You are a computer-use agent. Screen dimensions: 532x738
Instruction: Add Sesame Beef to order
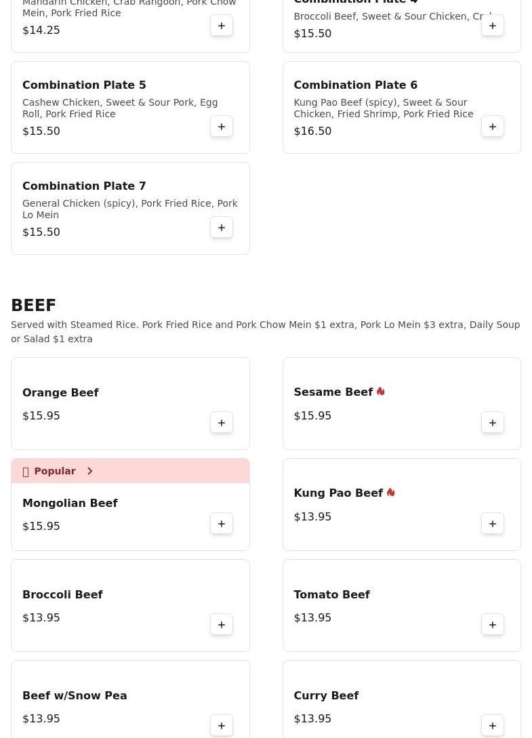pos(493,423)
